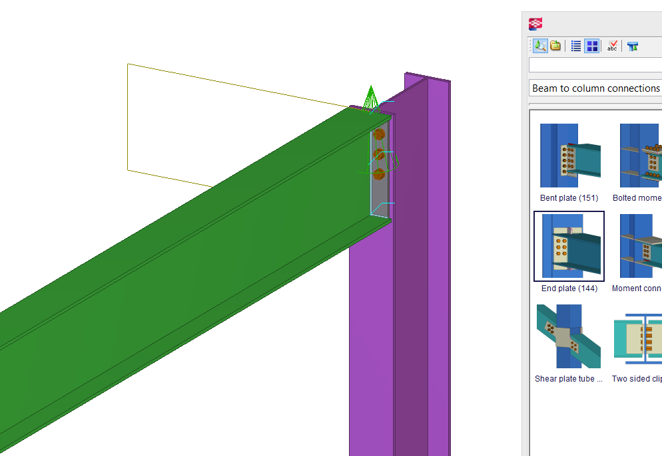The image size is (662, 456).
Task: Click the green reference point arrow symbol
Action: click(371, 96)
